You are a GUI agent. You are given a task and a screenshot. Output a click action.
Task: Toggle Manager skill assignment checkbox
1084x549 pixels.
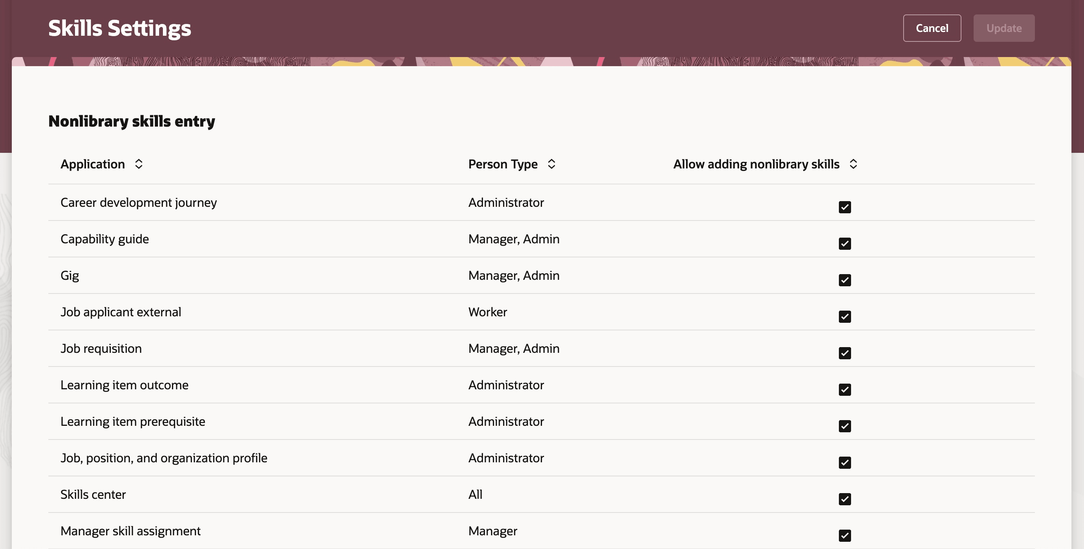coord(846,536)
